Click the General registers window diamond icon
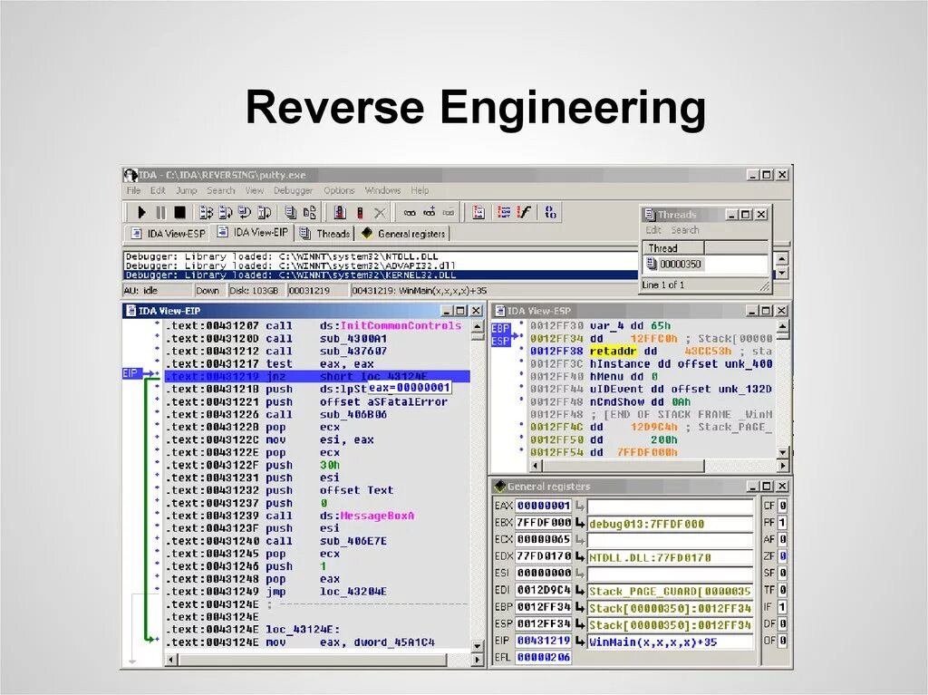Viewport: 928px width, 695px height. click(x=500, y=486)
